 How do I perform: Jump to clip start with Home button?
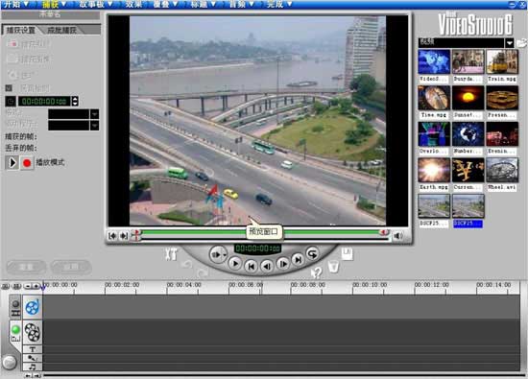(251, 266)
